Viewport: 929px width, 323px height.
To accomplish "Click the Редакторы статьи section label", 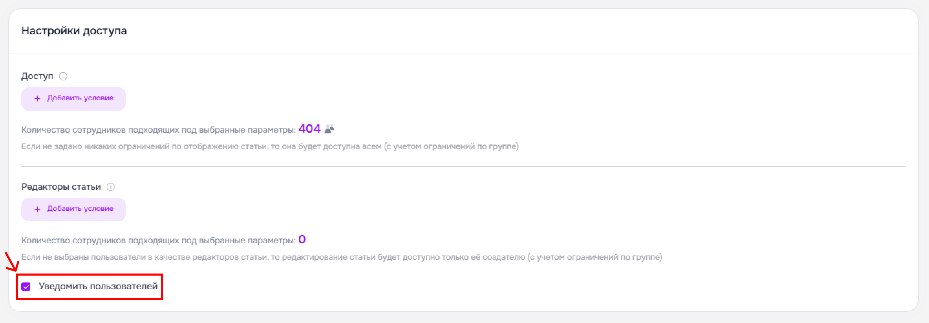I will 61,187.
